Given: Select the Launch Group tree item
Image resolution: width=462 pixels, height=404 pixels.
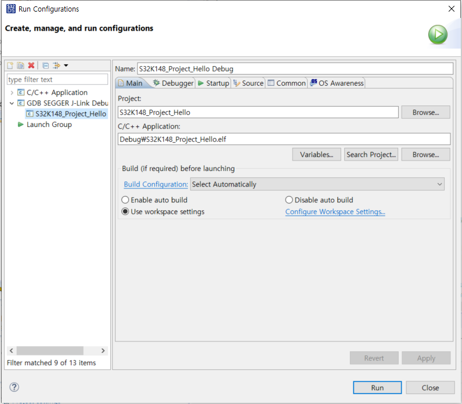Looking at the screenshot, I should click(x=49, y=125).
